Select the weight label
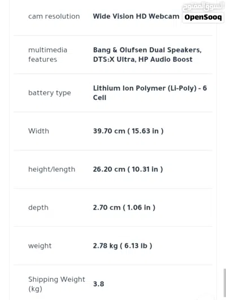Screen dimensions: 226x300 click(x=40, y=246)
